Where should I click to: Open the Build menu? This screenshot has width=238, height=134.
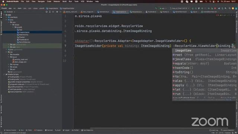tap(64, 1)
